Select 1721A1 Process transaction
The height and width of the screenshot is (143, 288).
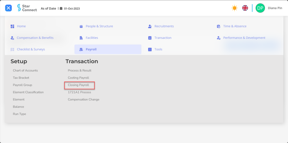[x=79, y=92]
